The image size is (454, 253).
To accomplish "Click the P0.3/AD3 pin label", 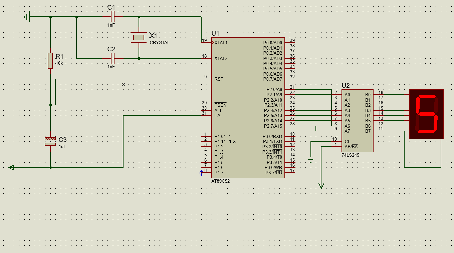I will click(273, 58).
